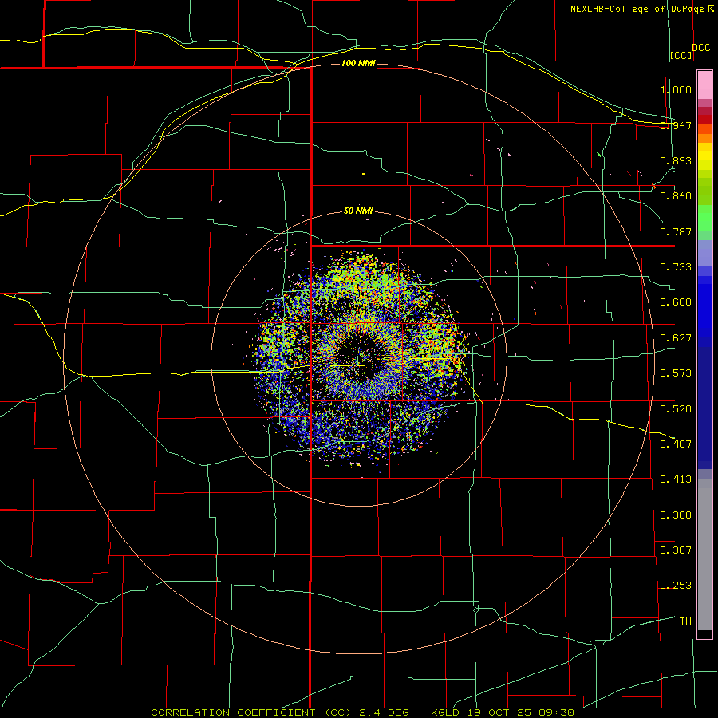Select the 0.947 scale value
Viewport: 718px width, 718px height.
coord(676,125)
